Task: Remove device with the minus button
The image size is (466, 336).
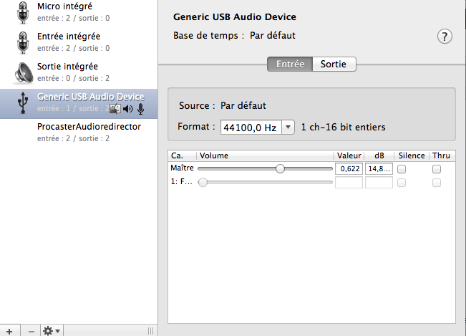Action: tap(31, 330)
